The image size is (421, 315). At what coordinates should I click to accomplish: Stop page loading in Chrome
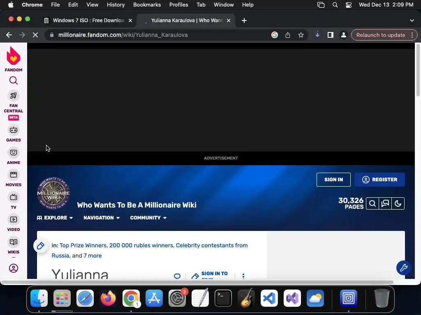point(35,35)
